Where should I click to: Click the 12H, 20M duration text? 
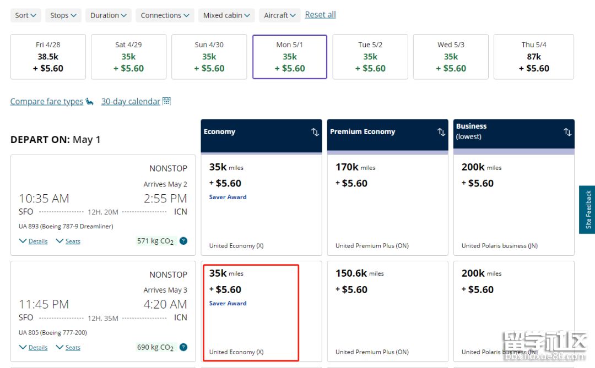[103, 212]
